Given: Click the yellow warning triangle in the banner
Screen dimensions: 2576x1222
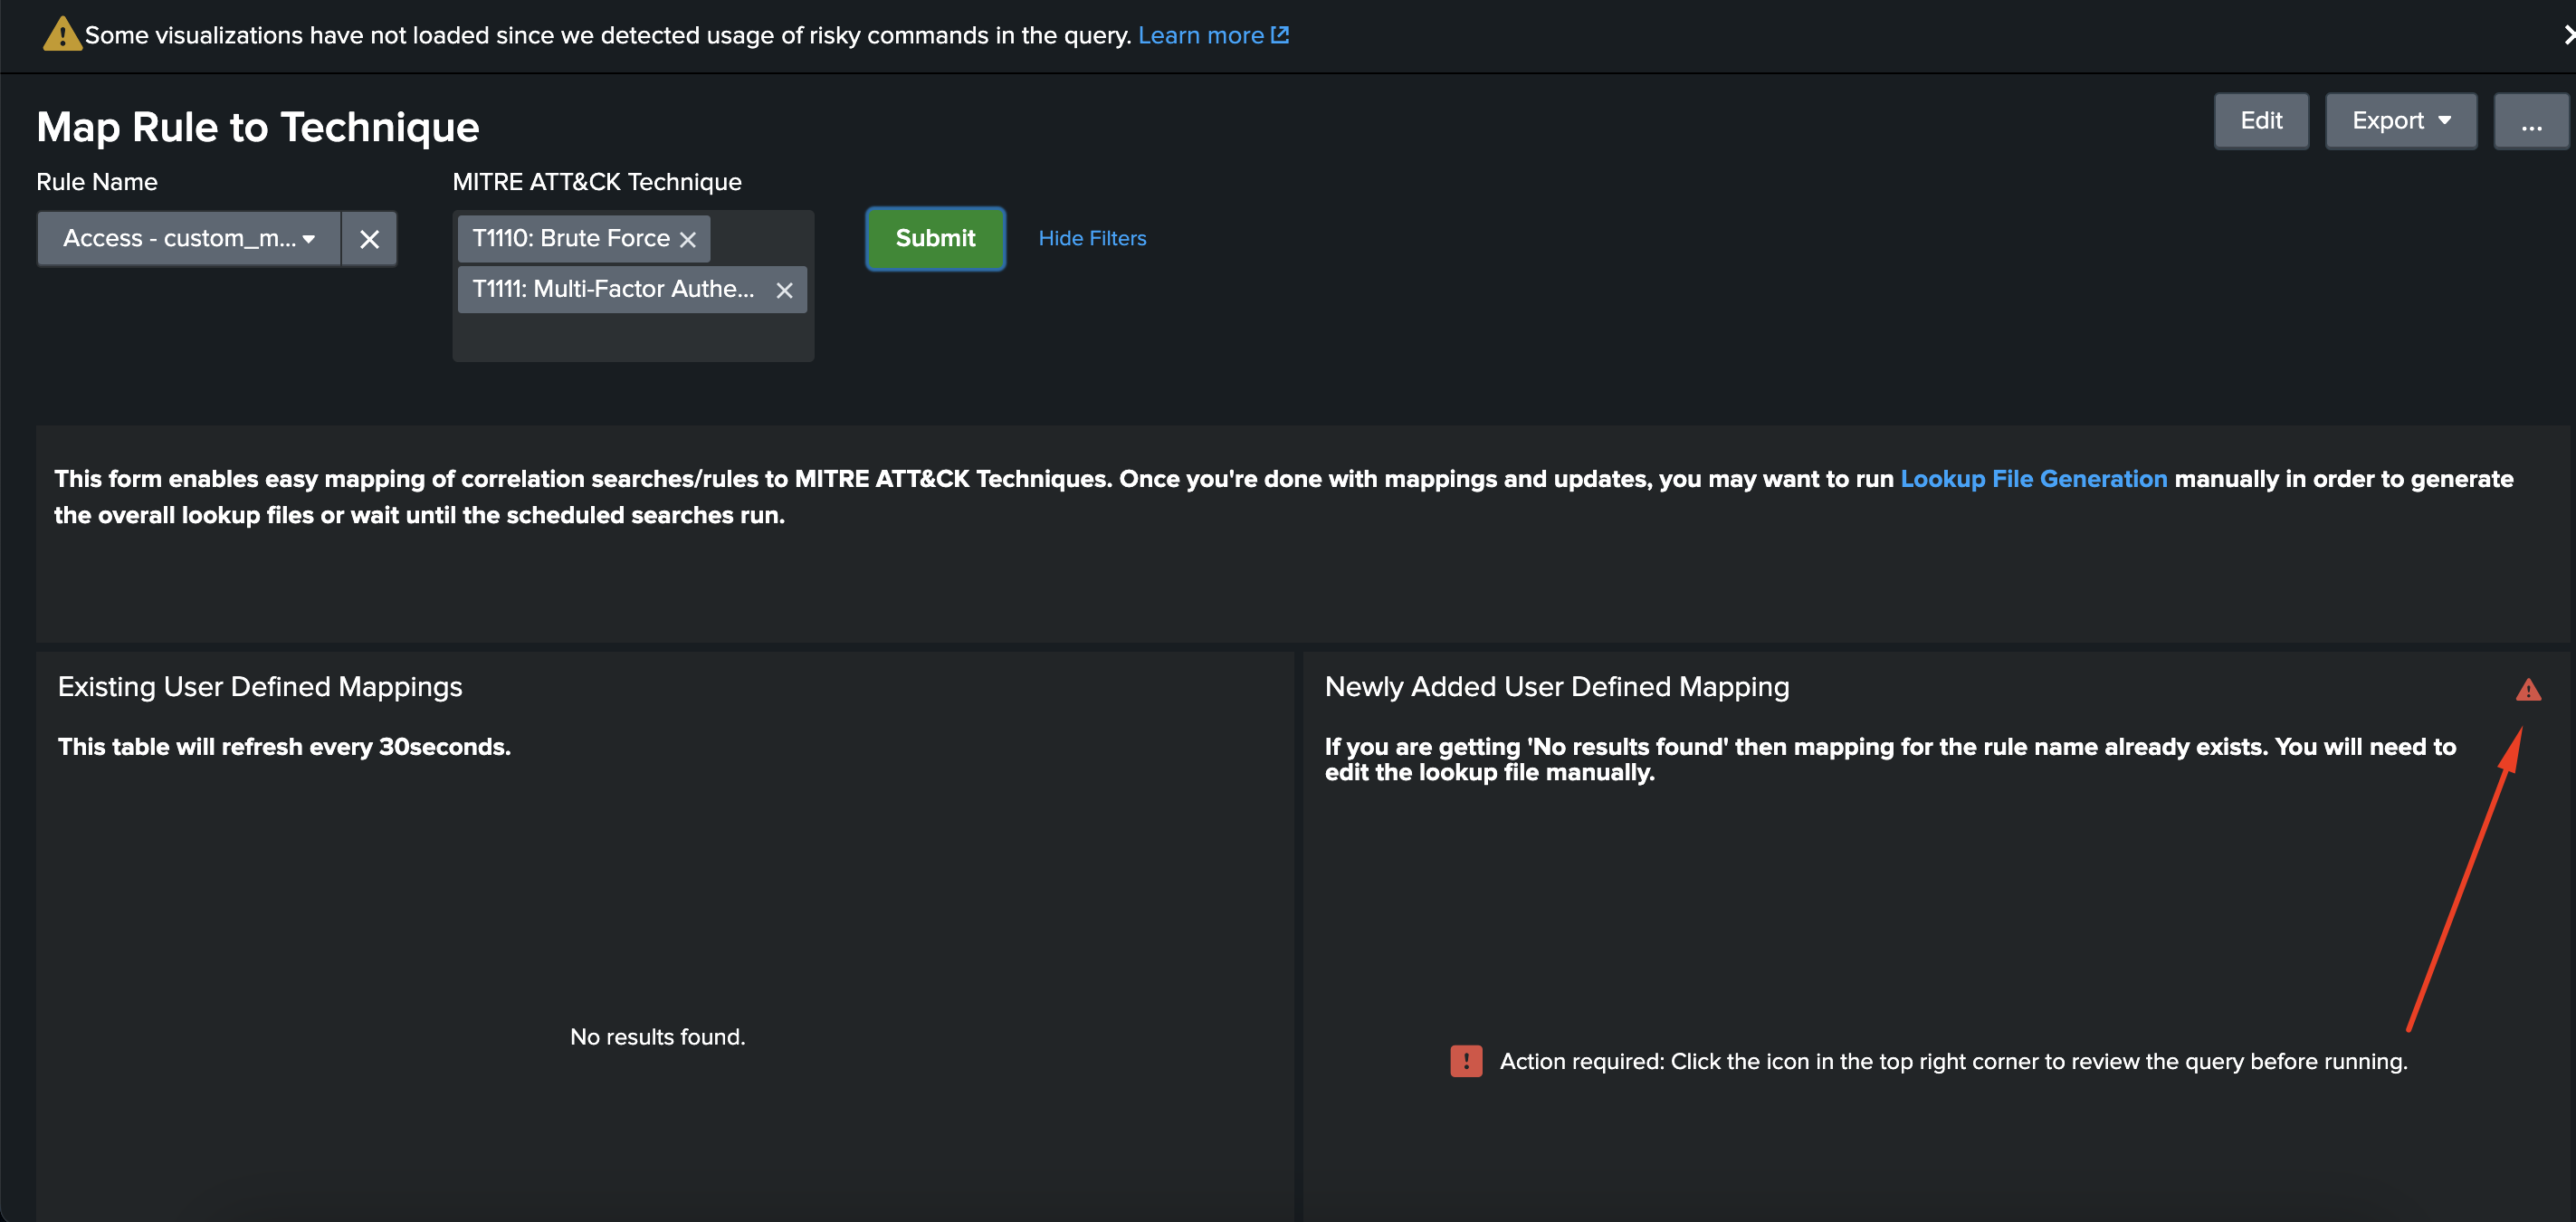Looking at the screenshot, I should [x=62, y=35].
